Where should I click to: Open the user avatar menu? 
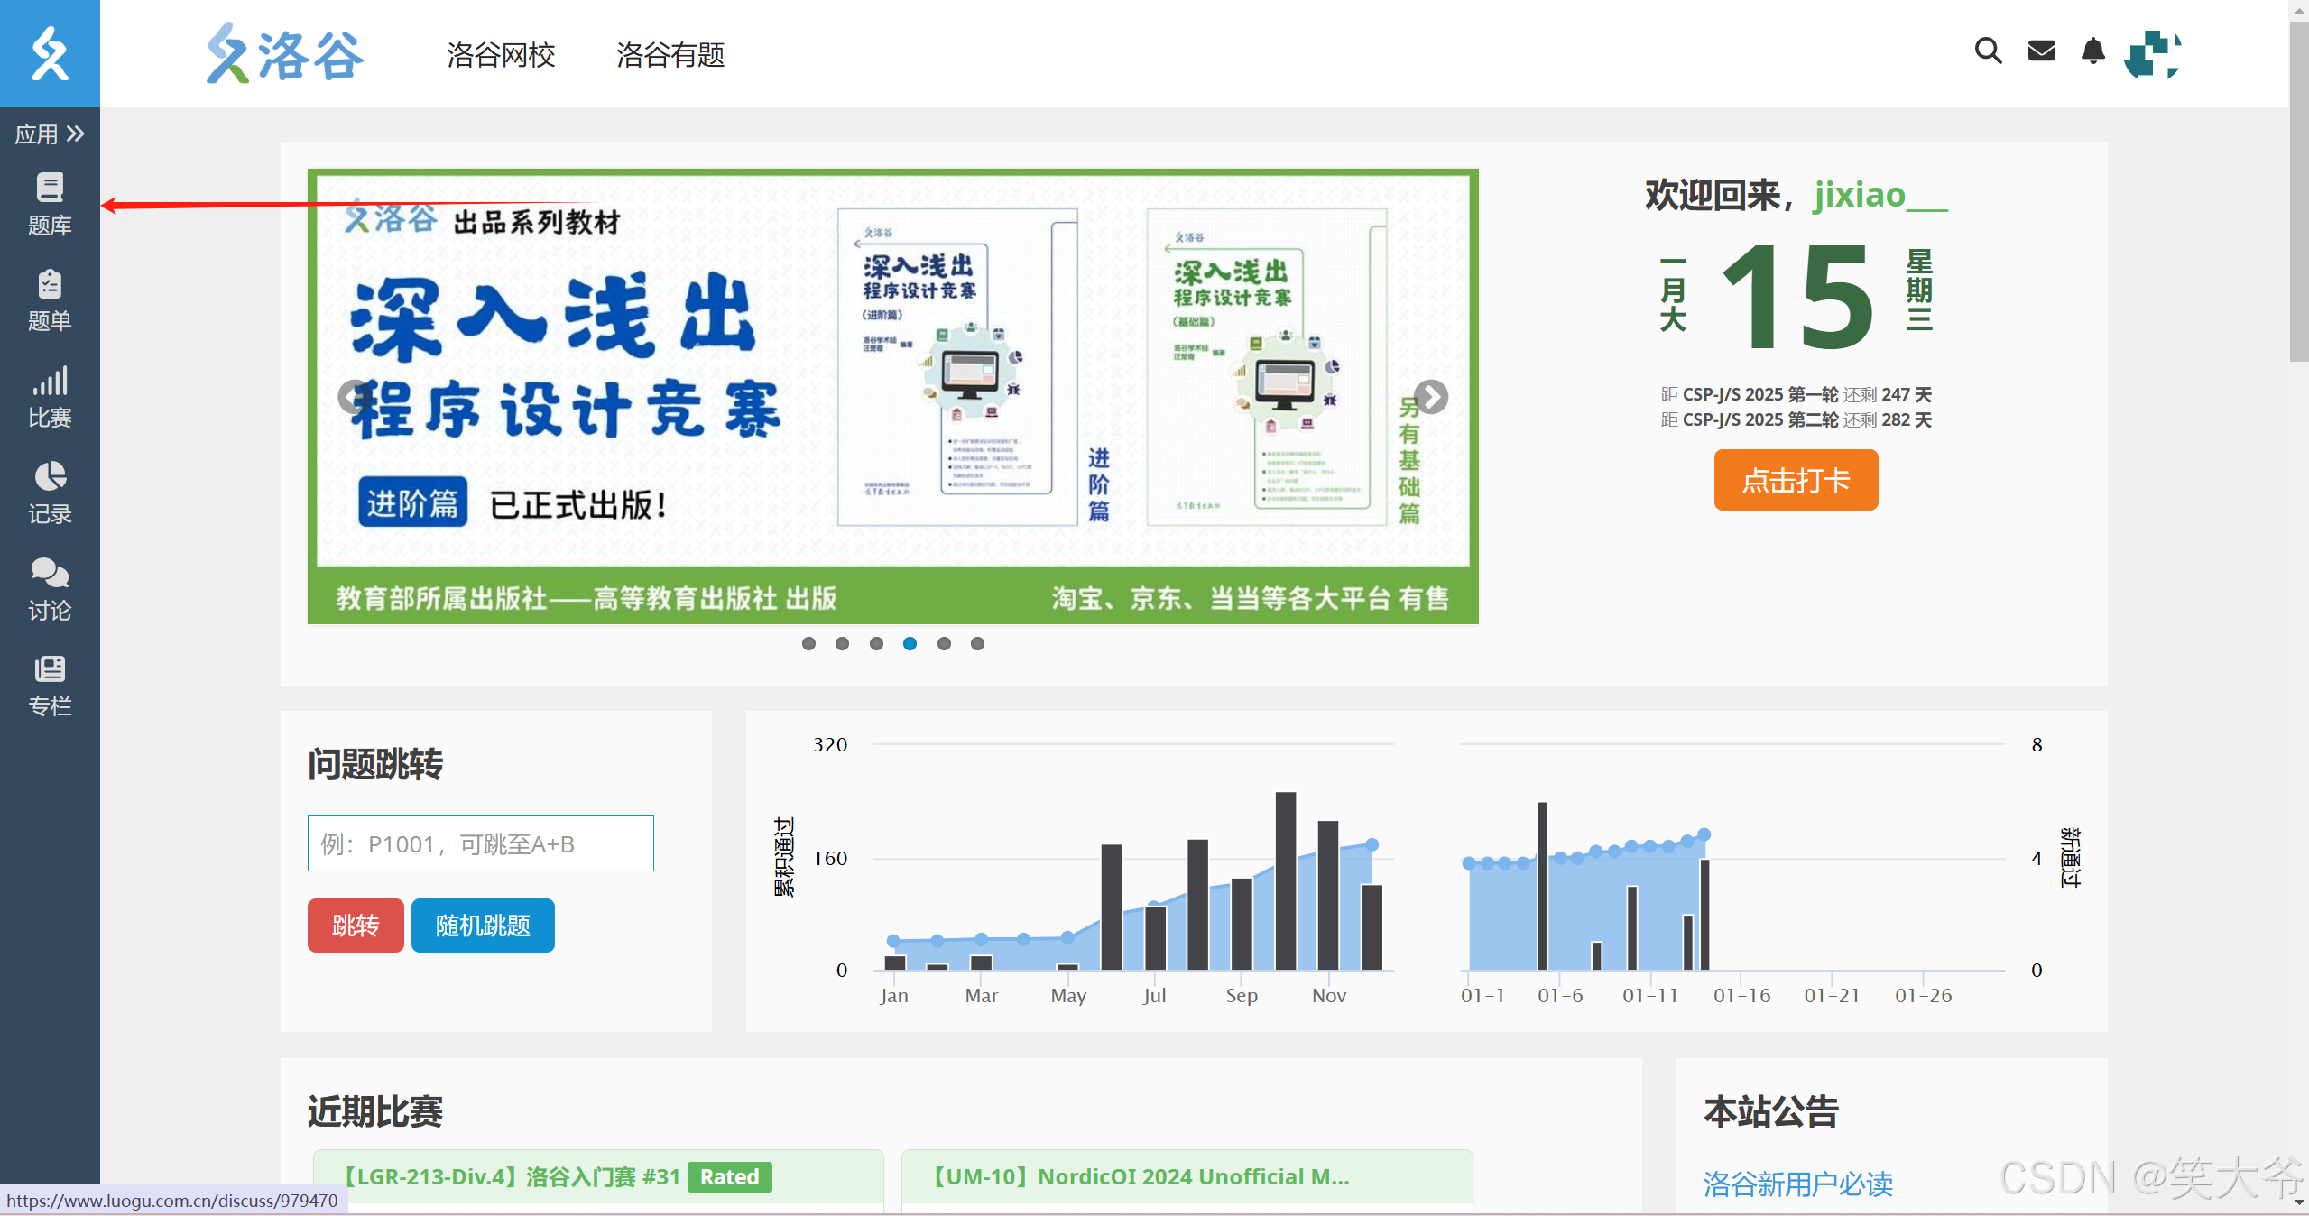pyautogui.click(x=2153, y=54)
